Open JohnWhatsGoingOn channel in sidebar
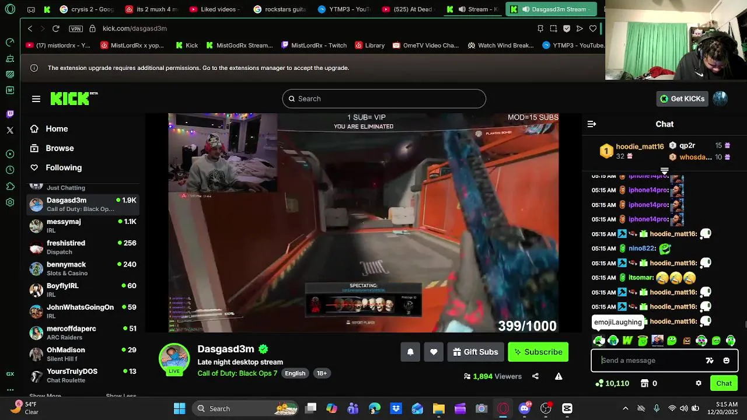Viewport: 747px width, 420px height. pyautogui.click(x=83, y=311)
